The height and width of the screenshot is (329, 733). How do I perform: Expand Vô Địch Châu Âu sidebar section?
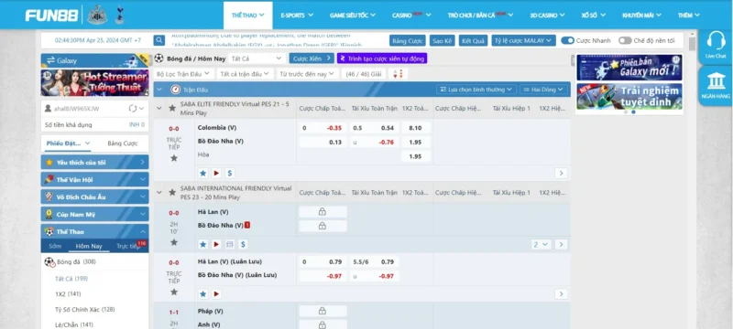[x=95, y=196]
